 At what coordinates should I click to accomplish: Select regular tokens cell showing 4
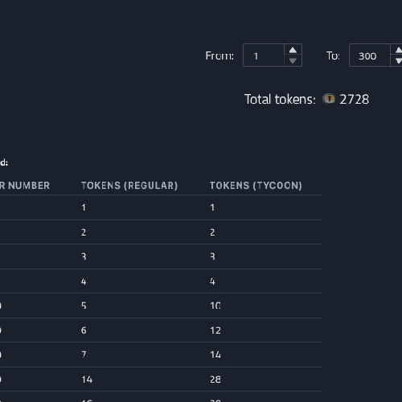84,281
